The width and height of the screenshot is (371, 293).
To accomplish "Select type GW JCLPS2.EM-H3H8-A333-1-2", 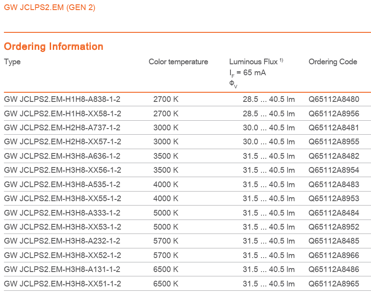I will coord(62,213).
